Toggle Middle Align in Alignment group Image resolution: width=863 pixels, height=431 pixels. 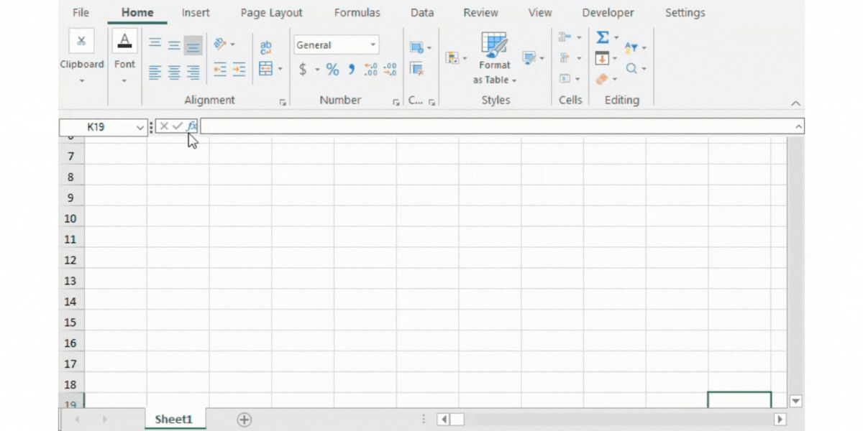[x=174, y=45]
